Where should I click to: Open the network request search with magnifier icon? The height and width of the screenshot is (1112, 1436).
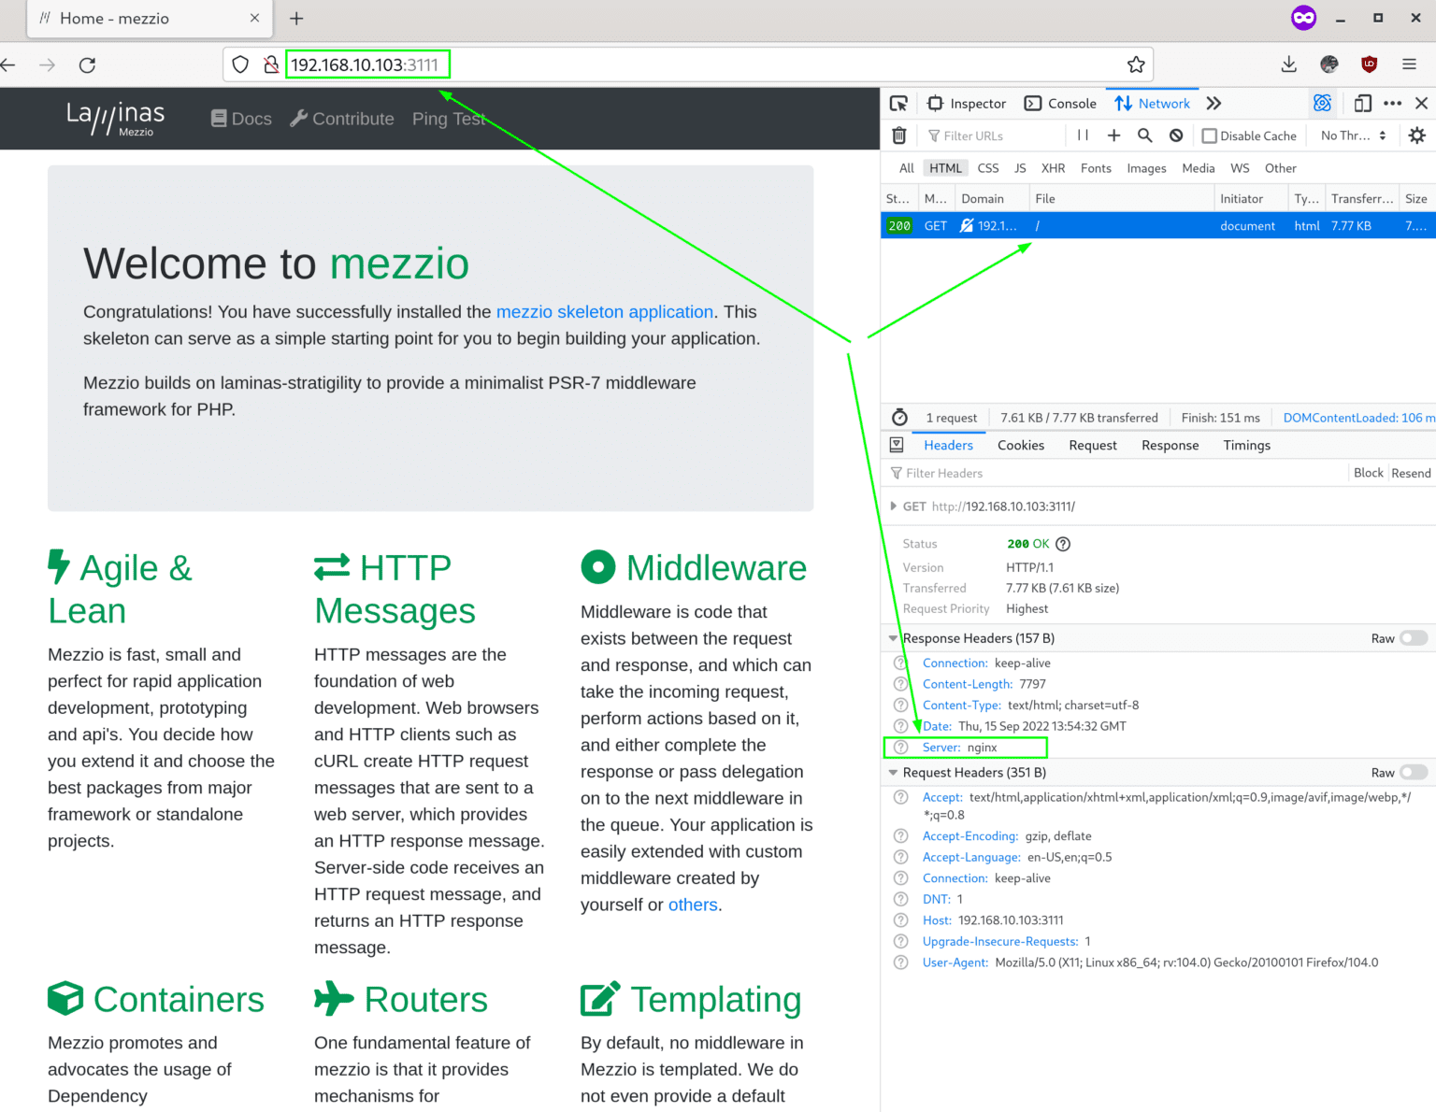1144,135
